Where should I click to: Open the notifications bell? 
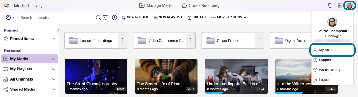click(x=330, y=5)
